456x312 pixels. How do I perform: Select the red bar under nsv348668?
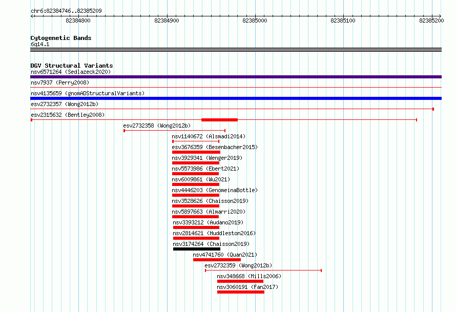pyautogui.click(x=240, y=281)
